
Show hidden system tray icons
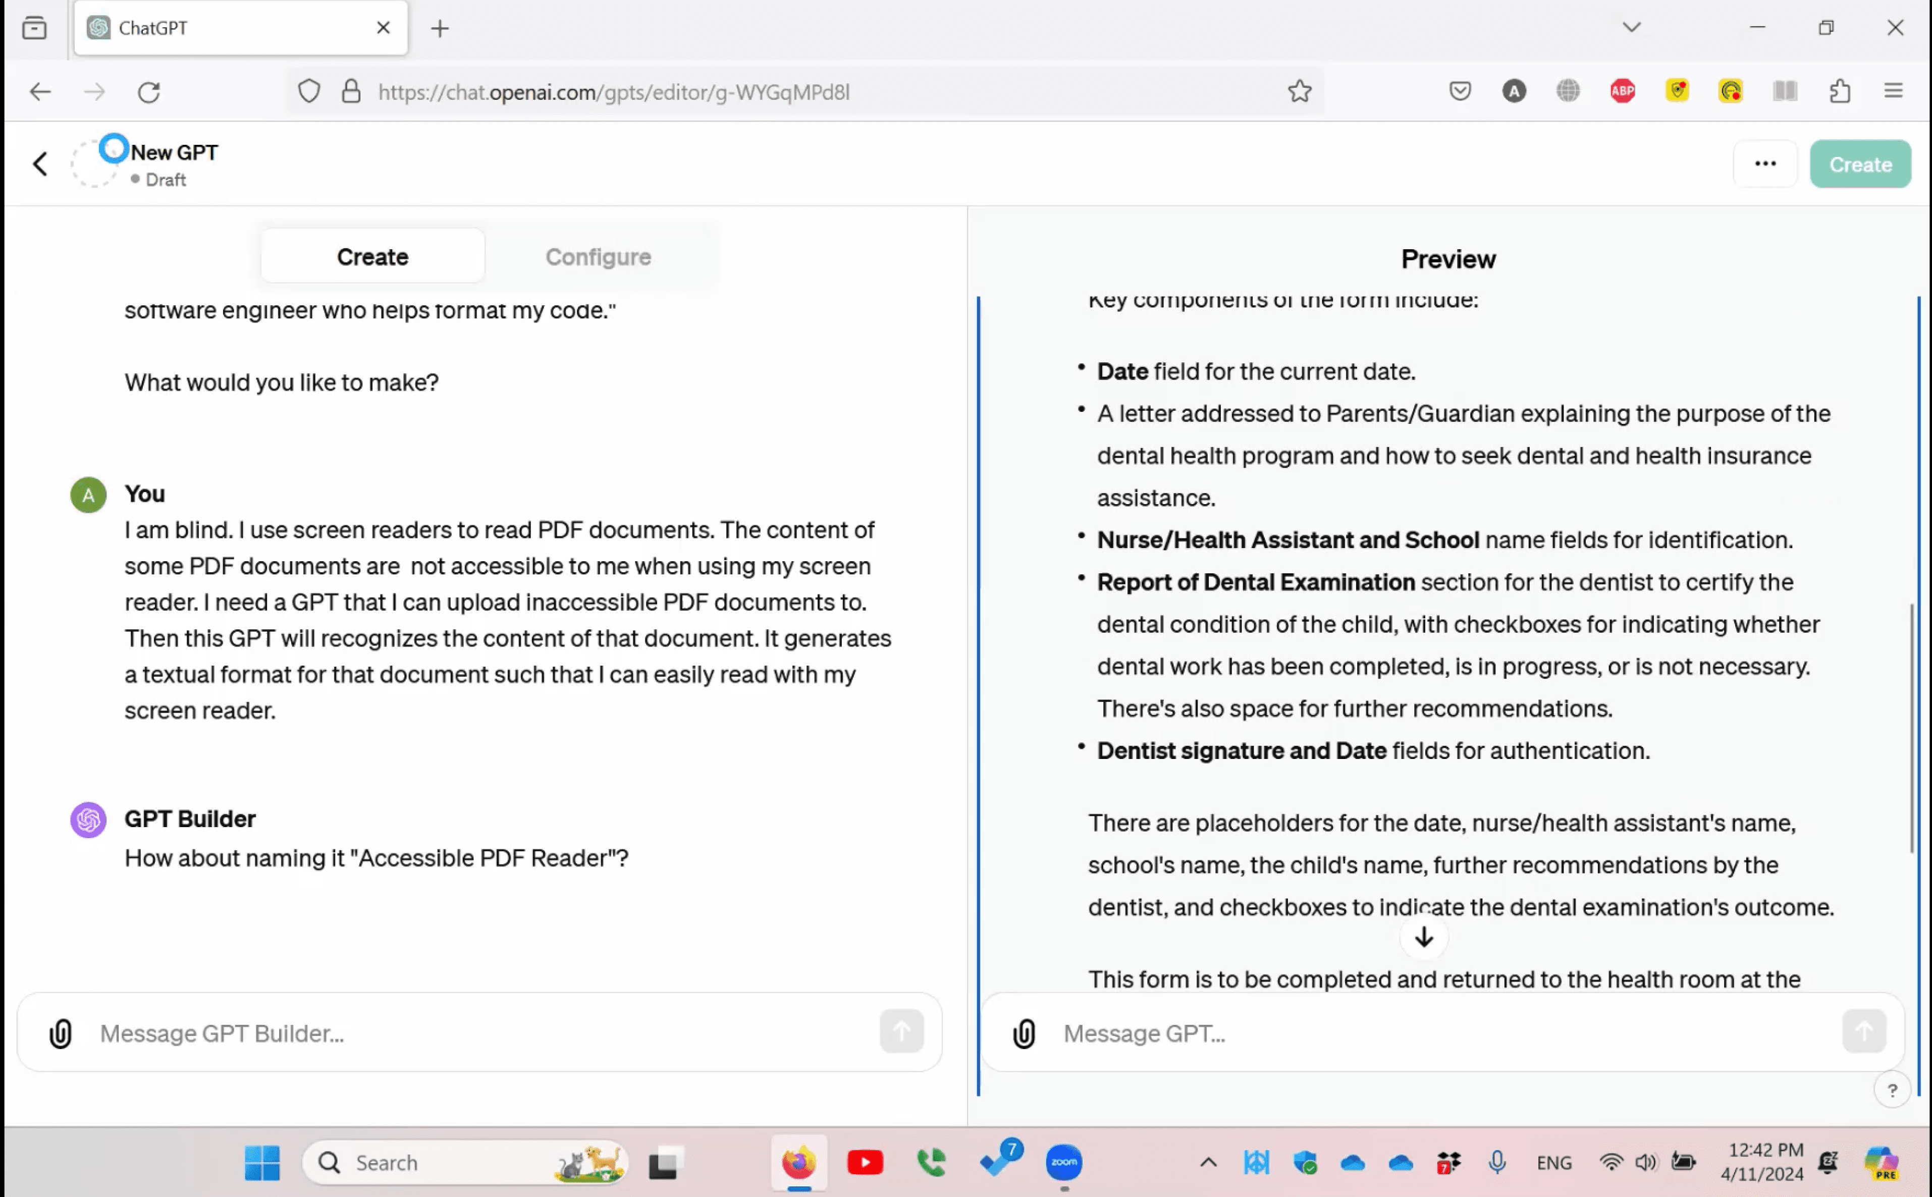coord(1207,1162)
